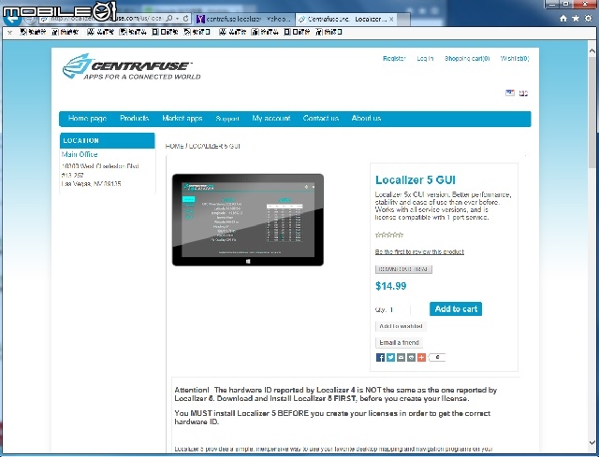Click the page scrollbar up arrow
Screen dimensions: 599x457
pos(592,50)
